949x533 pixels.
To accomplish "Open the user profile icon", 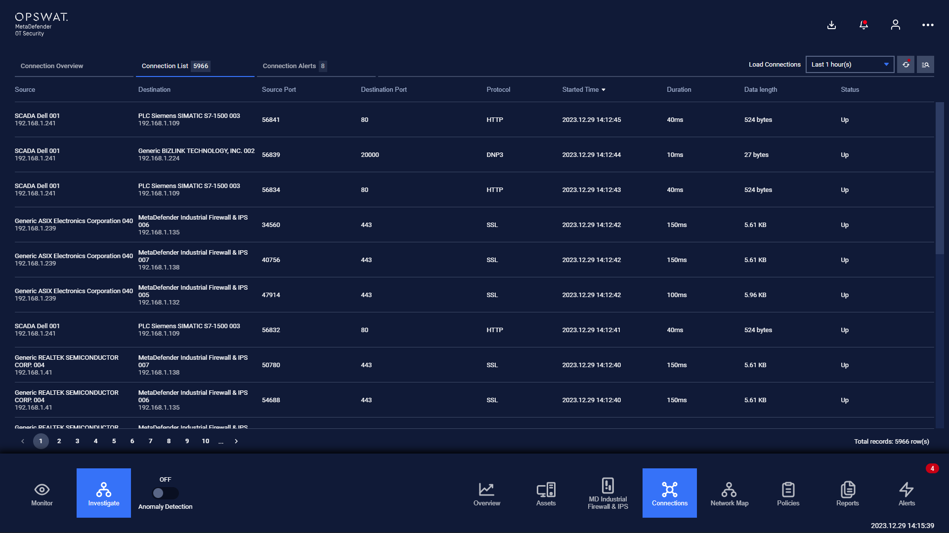I will tap(895, 25).
